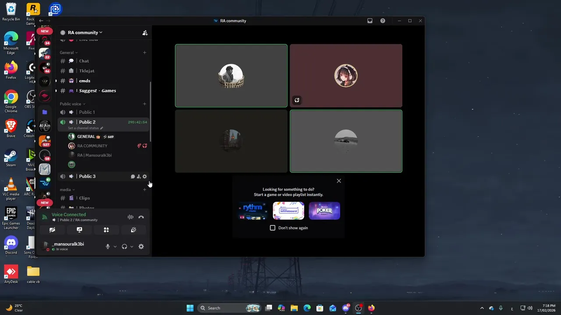The width and height of the screenshot is (561, 315).
Task: Launch the Whiteboard activity
Action: coord(288,211)
